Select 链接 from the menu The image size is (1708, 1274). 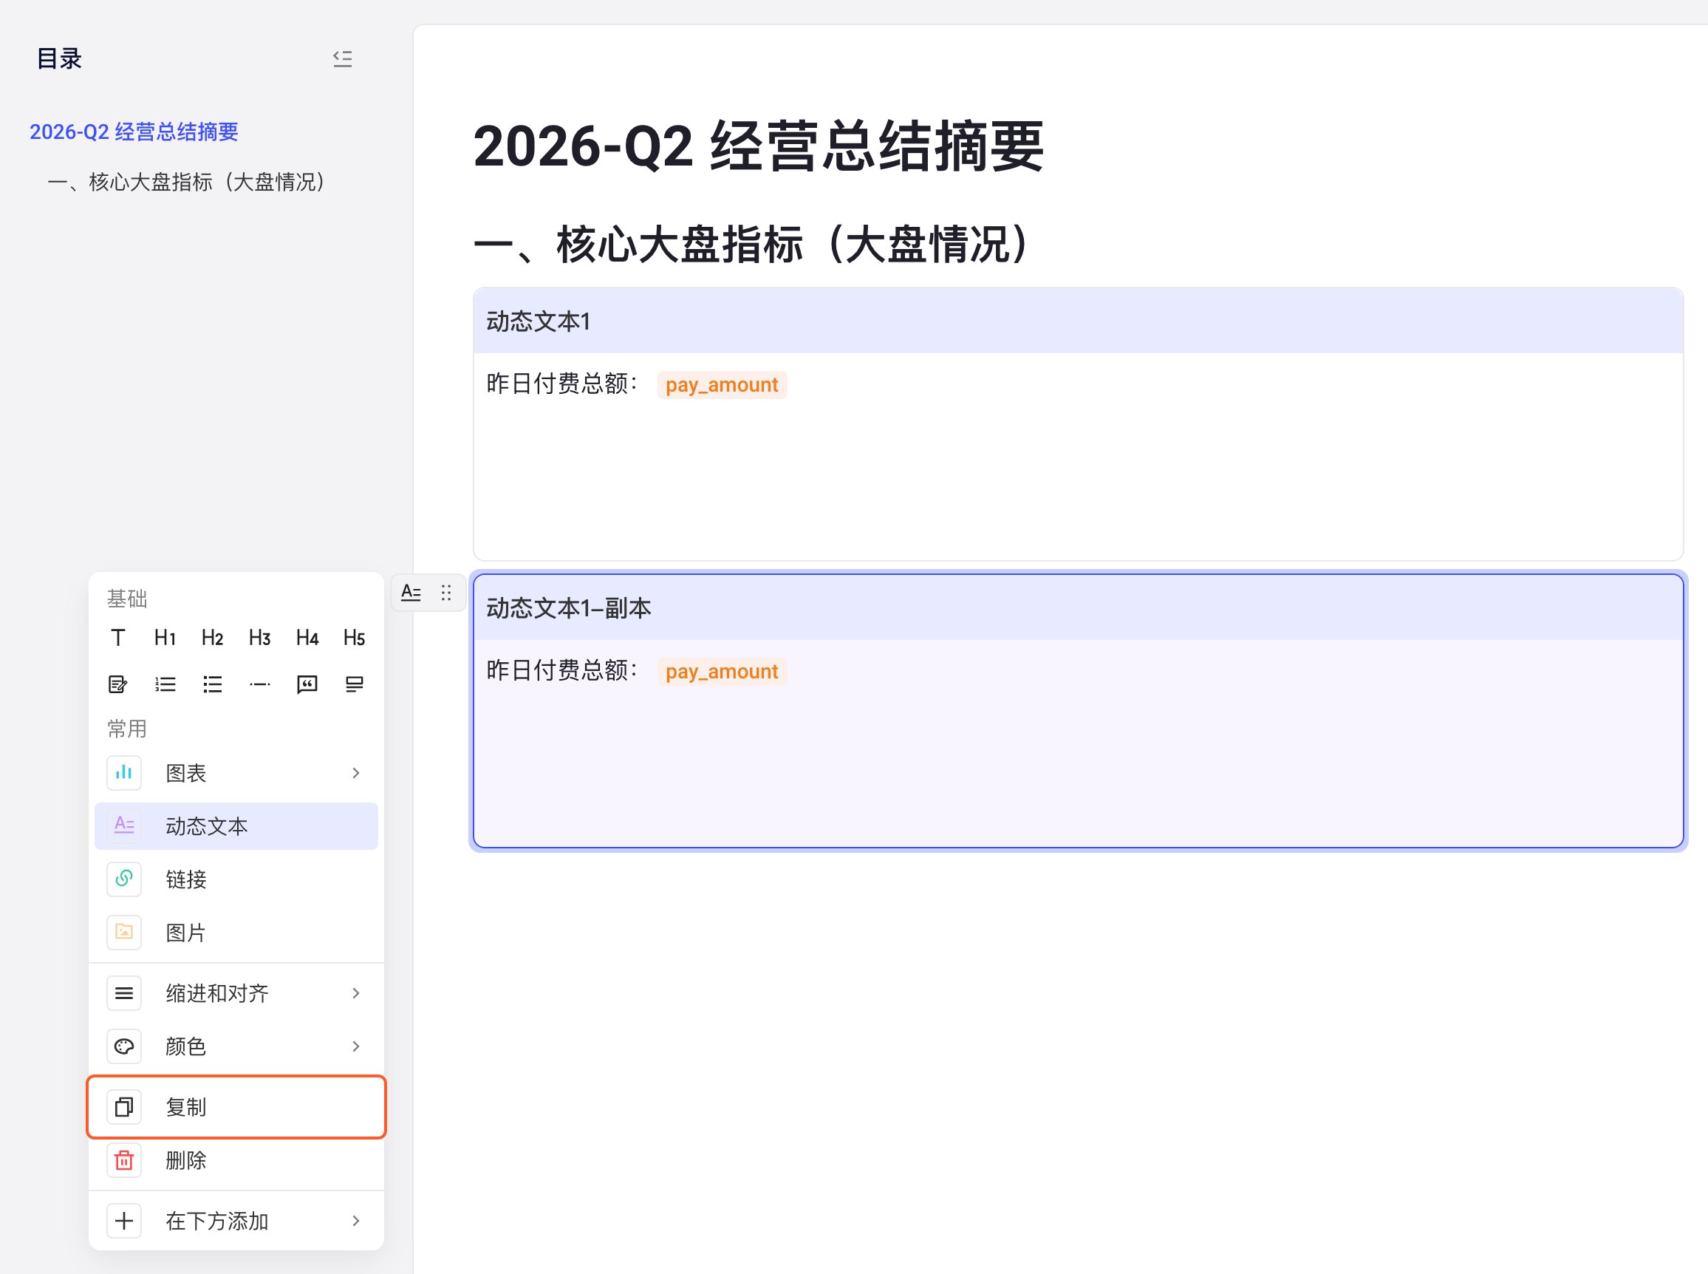pyautogui.click(x=236, y=879)
